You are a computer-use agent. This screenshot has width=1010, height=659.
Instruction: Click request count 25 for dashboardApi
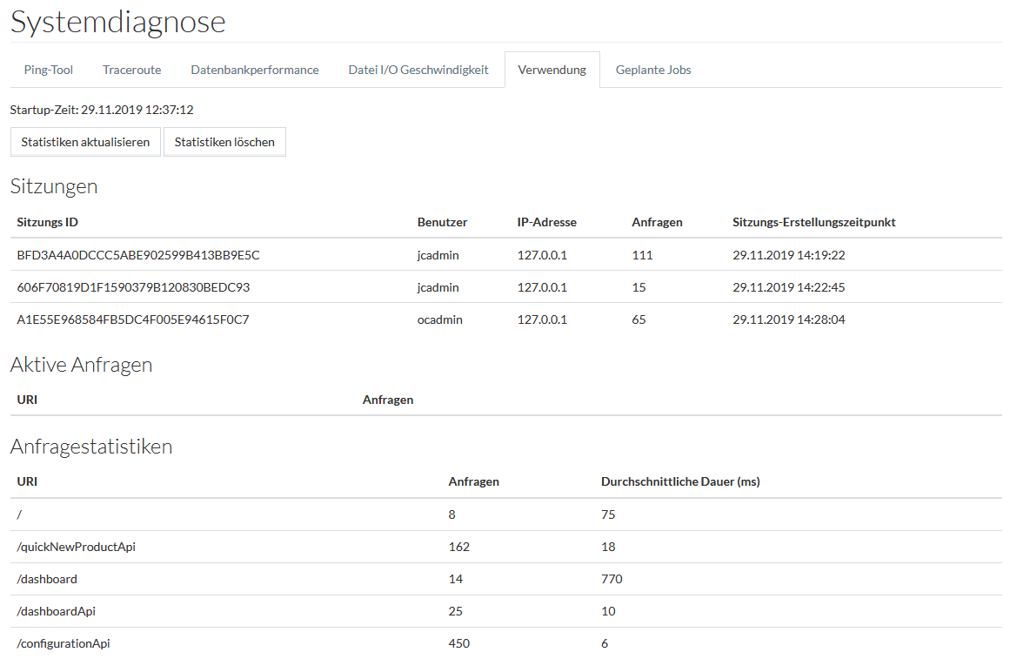click(455, 610)
